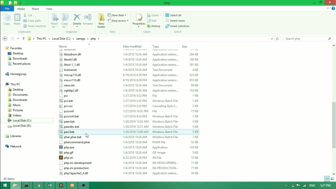
Task: Open Command Prompt from the taskbar
Action: coord(26,185)
